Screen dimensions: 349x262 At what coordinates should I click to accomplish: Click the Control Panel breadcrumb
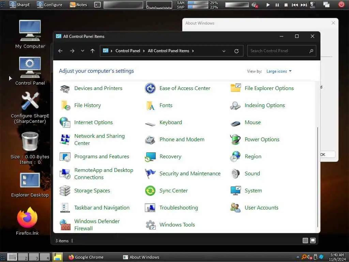tap(128, 51)
